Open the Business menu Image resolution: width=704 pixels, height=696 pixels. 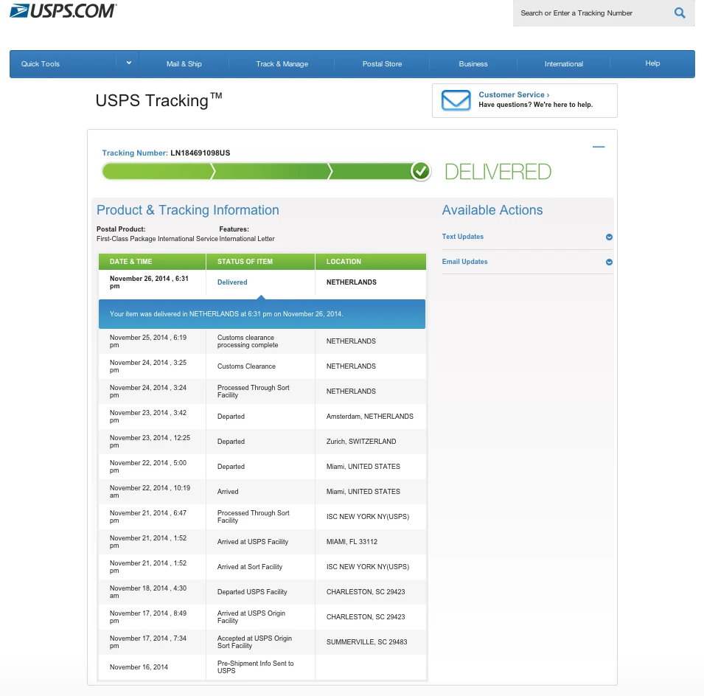[x=473, y=63]
